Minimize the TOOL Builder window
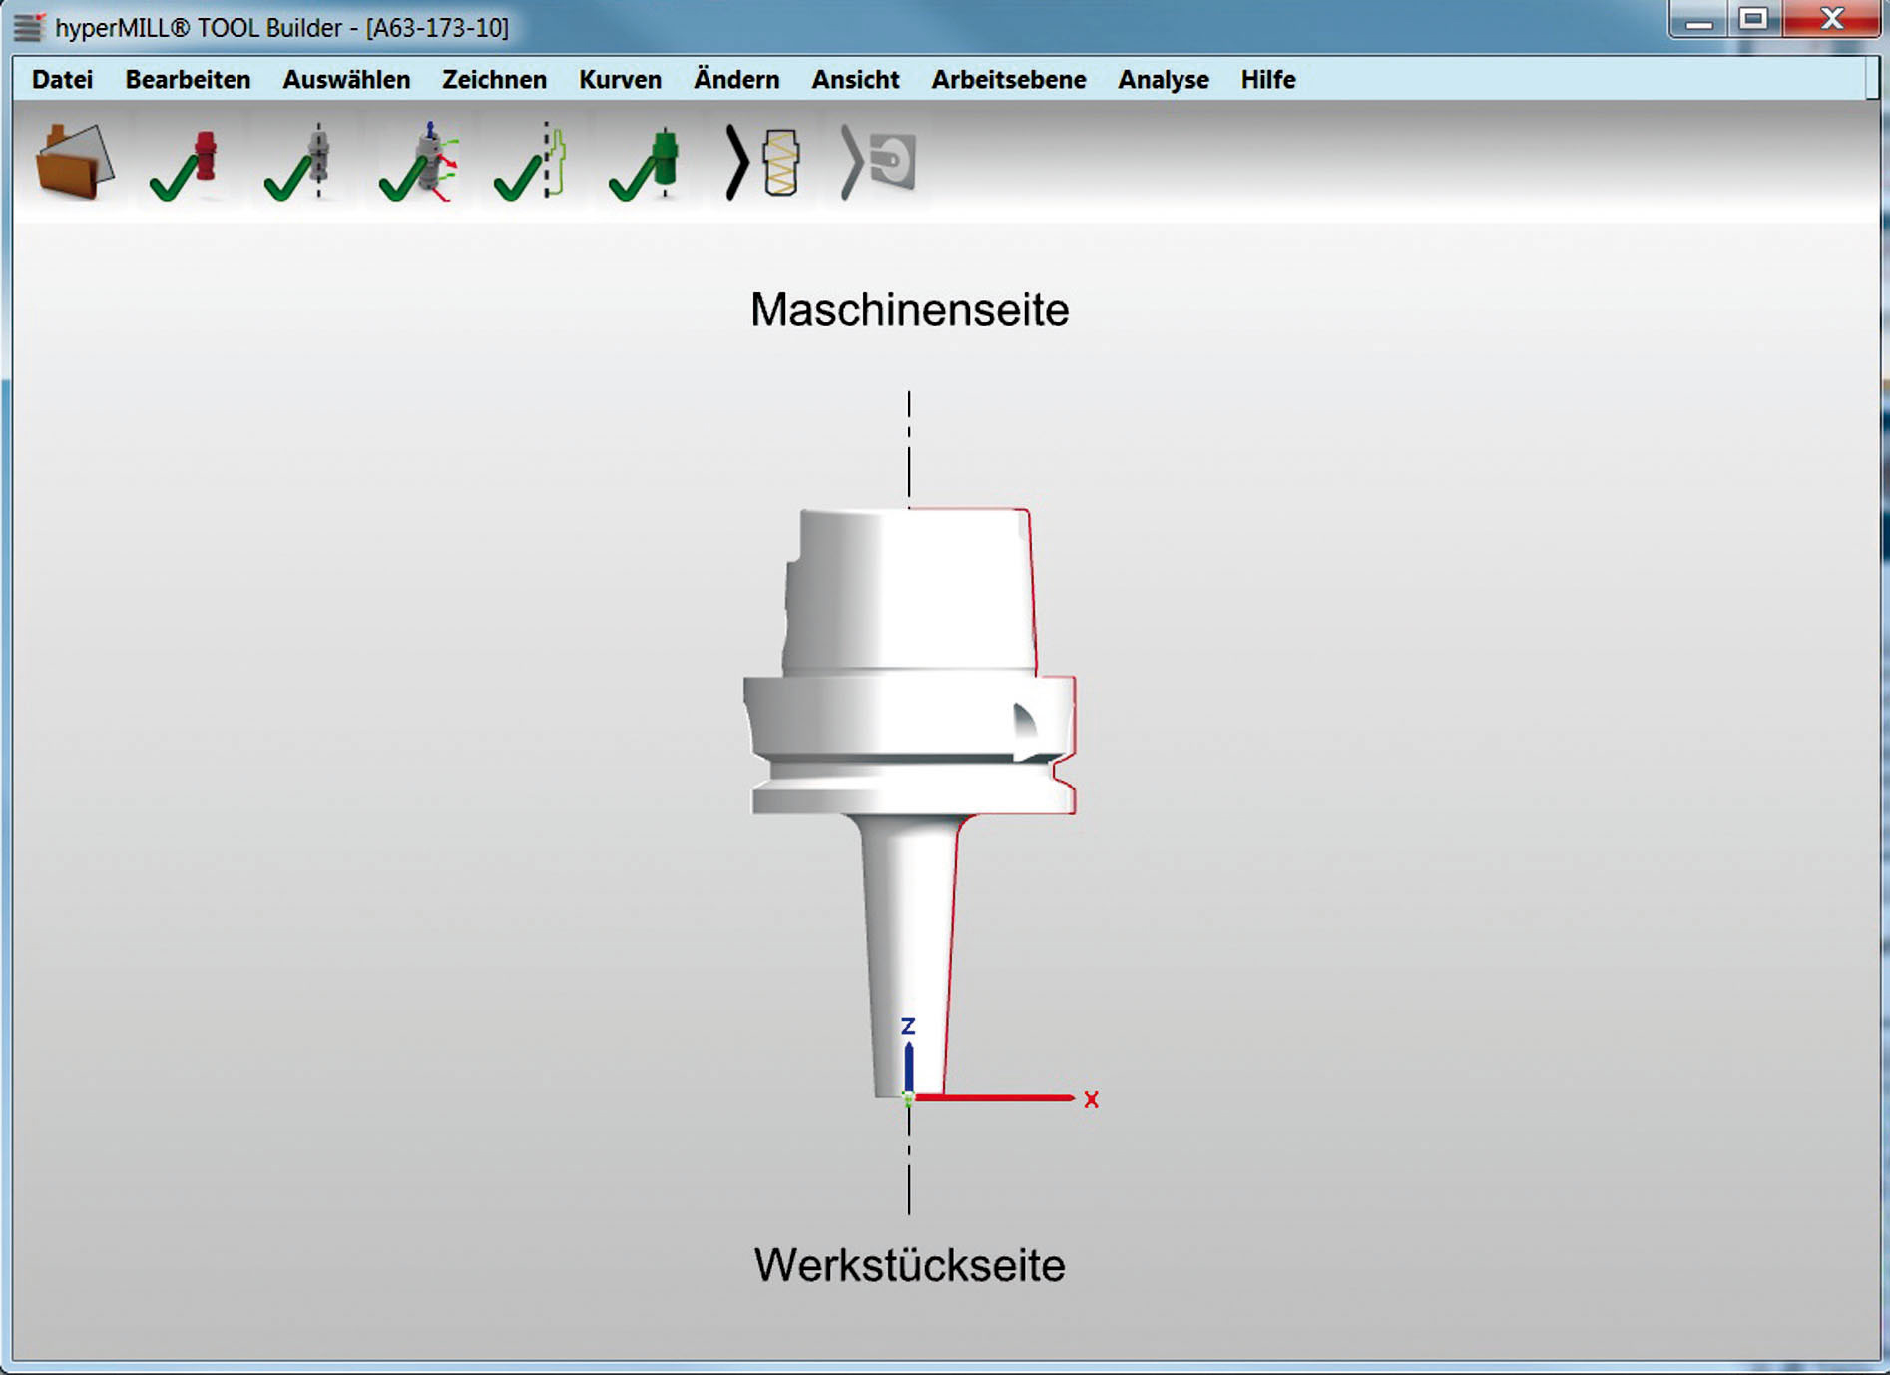The width and height of the screenshot is (1890, 1375). click(1700, 19)
